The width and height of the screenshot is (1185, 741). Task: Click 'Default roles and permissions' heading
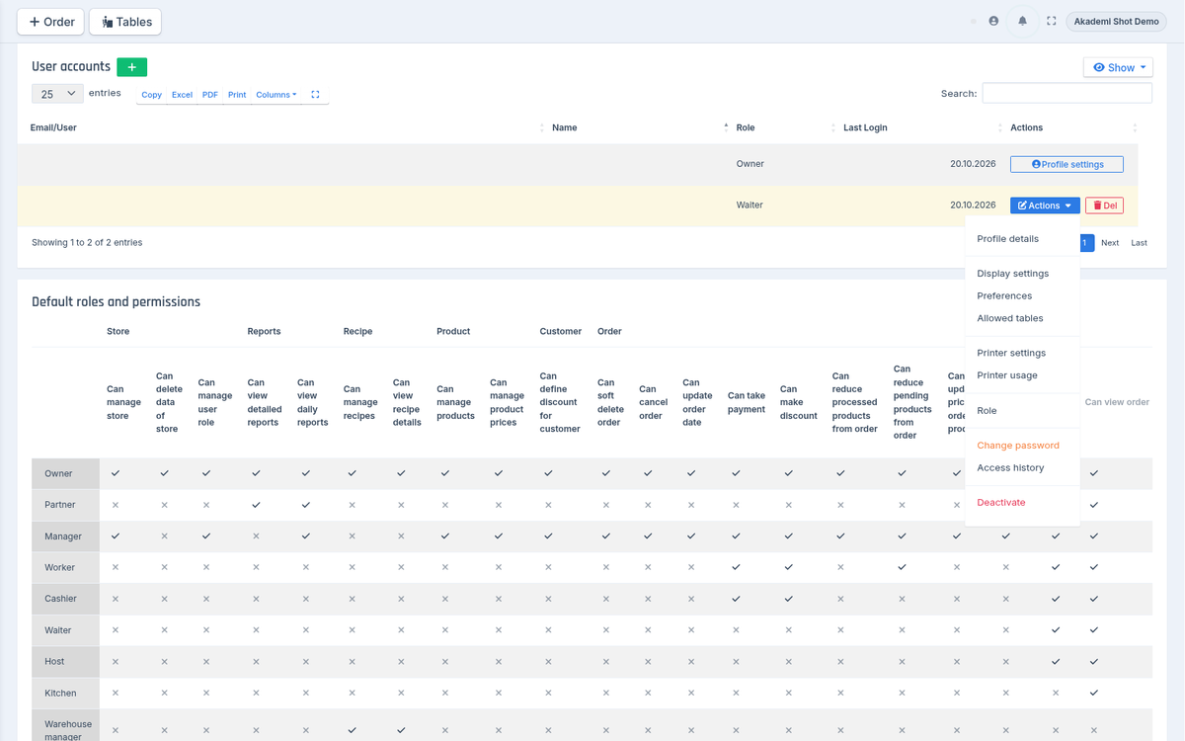(x=116, y=302)
